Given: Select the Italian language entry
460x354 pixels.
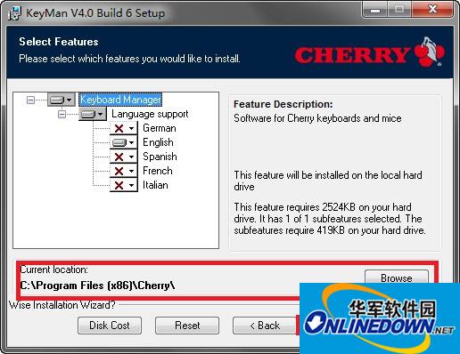Looking at the screenshot, I should (155, 185).
